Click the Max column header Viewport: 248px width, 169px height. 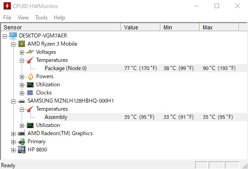(x=219, y=28)
